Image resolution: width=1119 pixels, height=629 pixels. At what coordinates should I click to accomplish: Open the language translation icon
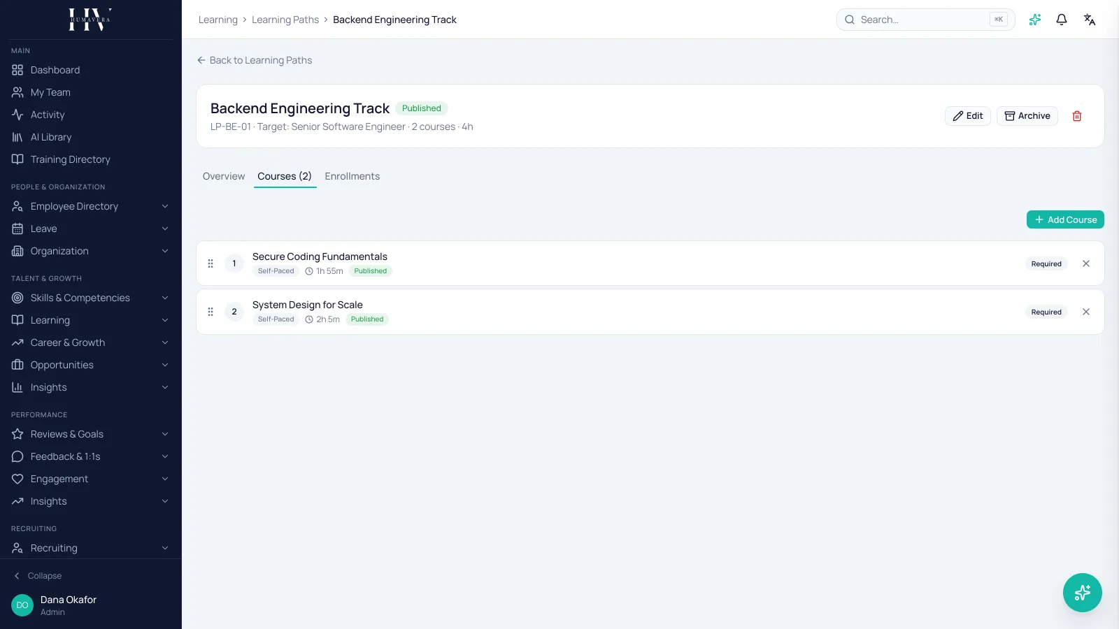pos(1090,20)
